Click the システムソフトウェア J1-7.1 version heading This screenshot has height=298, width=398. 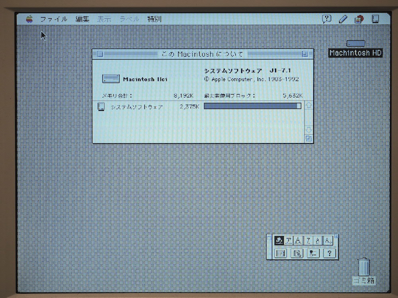[248, 70]
